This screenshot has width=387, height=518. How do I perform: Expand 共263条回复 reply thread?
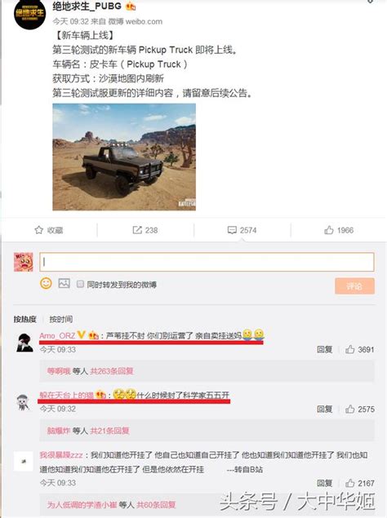(112, 371)
